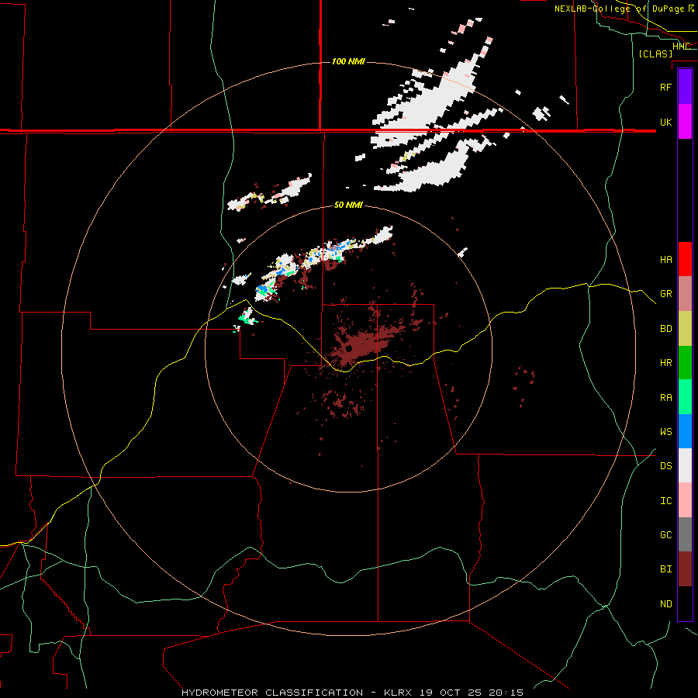Click the [CLAS] label
This screenshot has width=698, height=698.
(x=655, y=54)
